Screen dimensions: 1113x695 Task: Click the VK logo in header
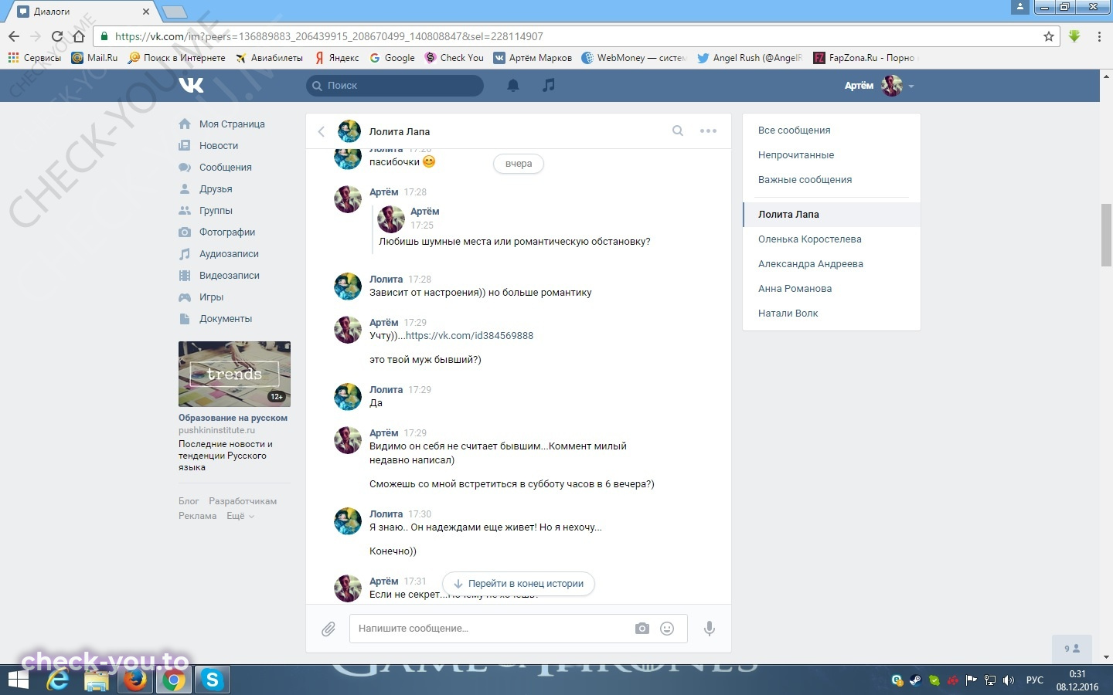pyautogui.click(x=191, y=85)
